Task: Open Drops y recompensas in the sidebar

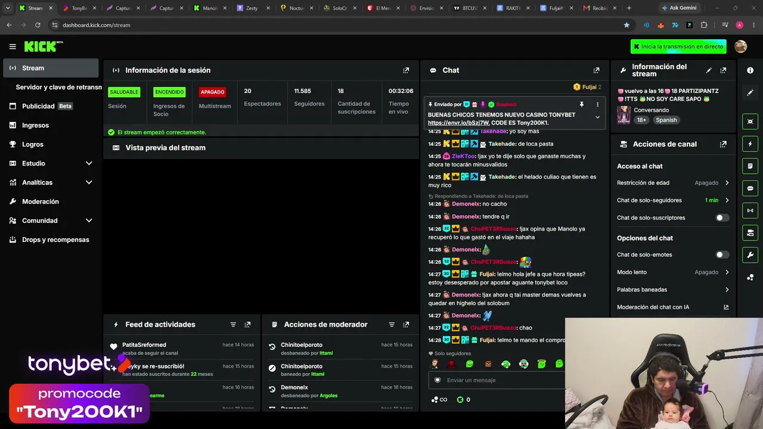Action: [51, 240]
